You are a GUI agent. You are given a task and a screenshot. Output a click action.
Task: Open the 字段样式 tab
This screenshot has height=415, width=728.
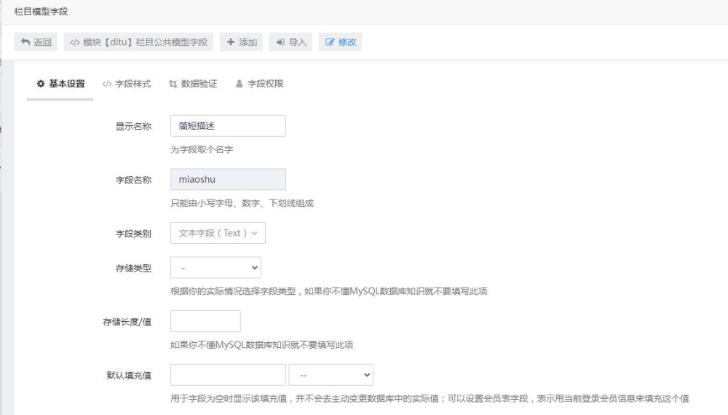(x=127, y=84)
